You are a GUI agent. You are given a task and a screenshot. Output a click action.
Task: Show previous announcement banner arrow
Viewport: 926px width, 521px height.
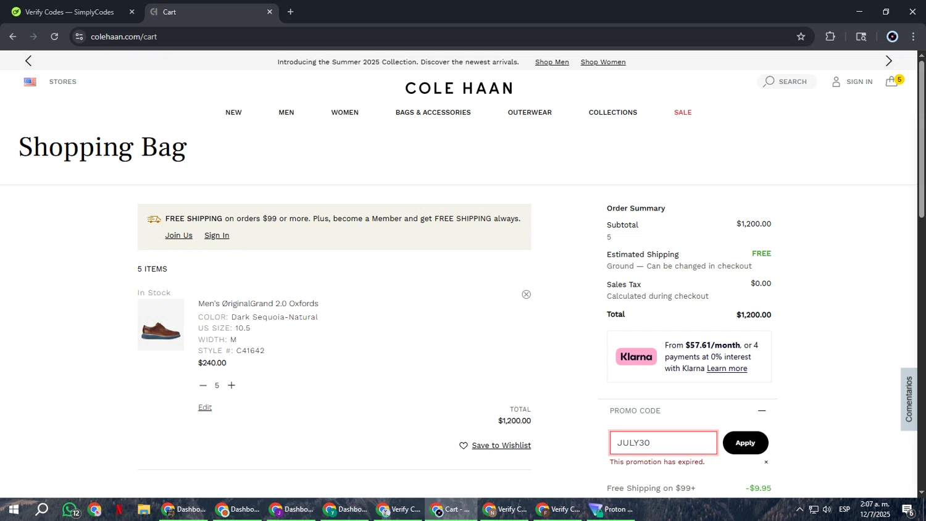[x=28, y=60]
